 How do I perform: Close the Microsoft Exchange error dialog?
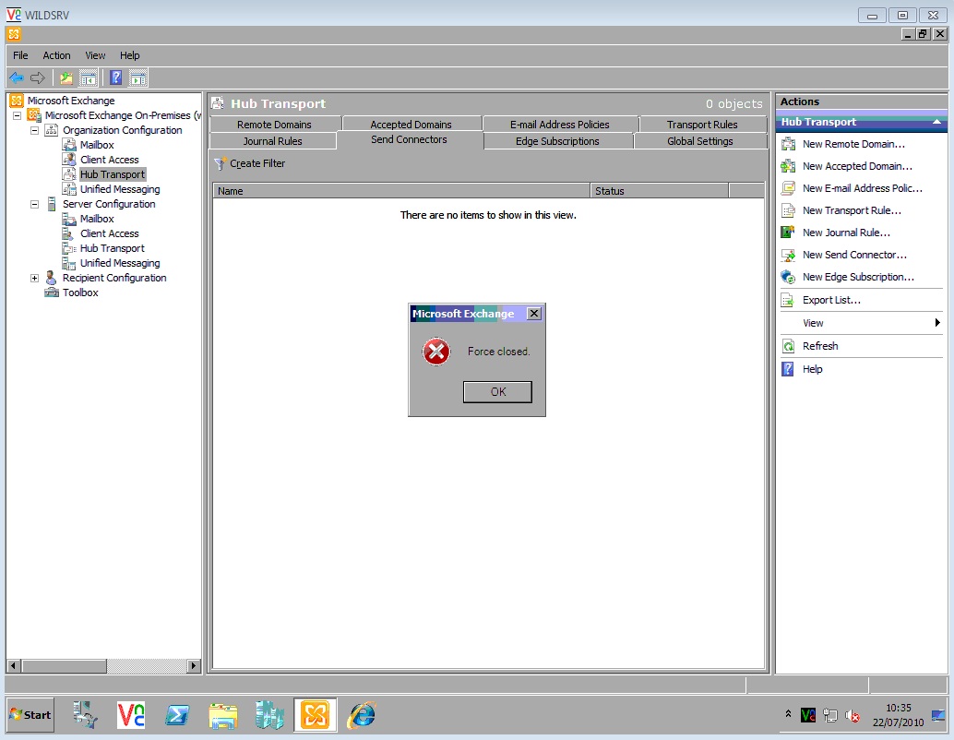[533, 314]
